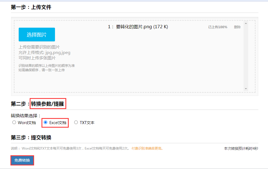268x169 pixels.
Task: Click the 第一步：上传文件 heading
Action: pos(31,7)
